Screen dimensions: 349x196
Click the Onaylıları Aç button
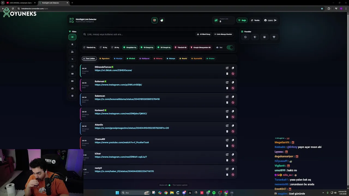click(x=130, y=47)
